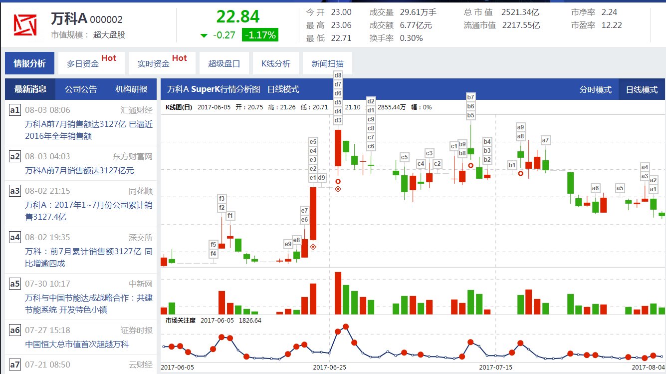Click the -1.17% green change badge
Viewport: 666px width, 374px height.
260,35
